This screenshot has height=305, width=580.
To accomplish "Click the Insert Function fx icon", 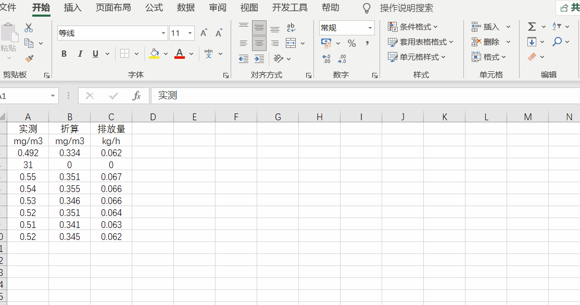I will [x=136, y=96].
